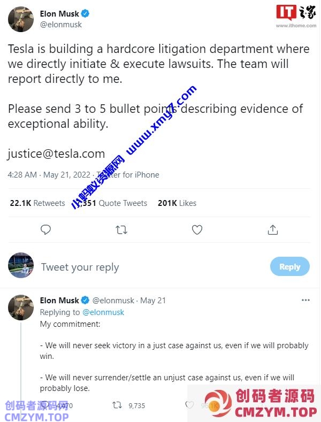The image size is (321, 422).
Task: Click Elon Musk's avatar at the top
Action: 21,19
